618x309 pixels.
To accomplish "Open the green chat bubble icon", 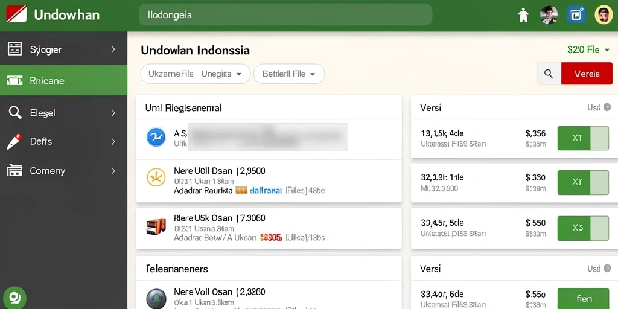I will [14, 298].
